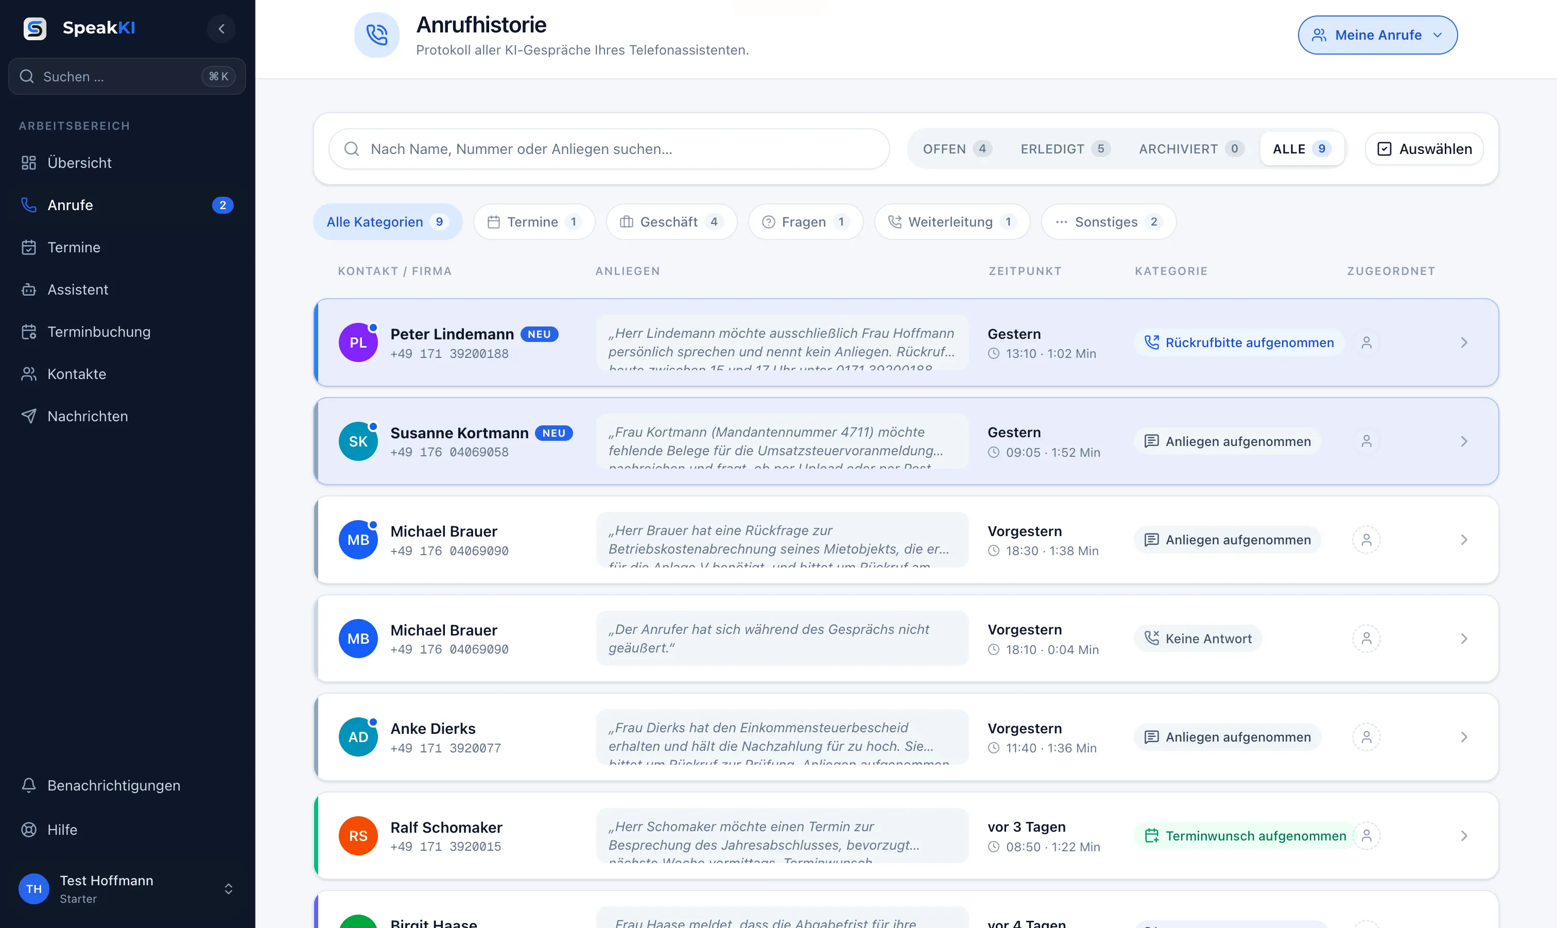The image size is (1557, 928).
Task: Open the Übersicht dashboard page
Action: (128, 163)
